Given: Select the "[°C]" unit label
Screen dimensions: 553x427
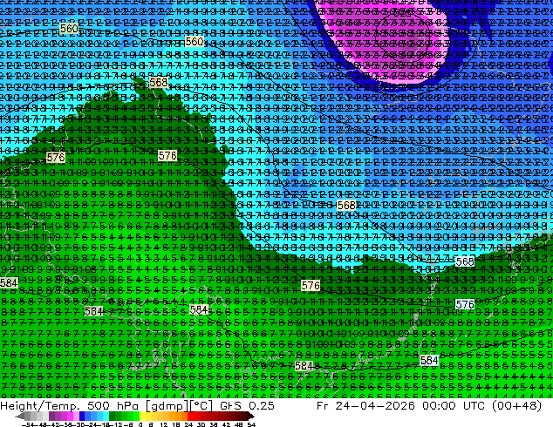Looking at the screenshot, I should pyautogui.click(x=201, y=406).
